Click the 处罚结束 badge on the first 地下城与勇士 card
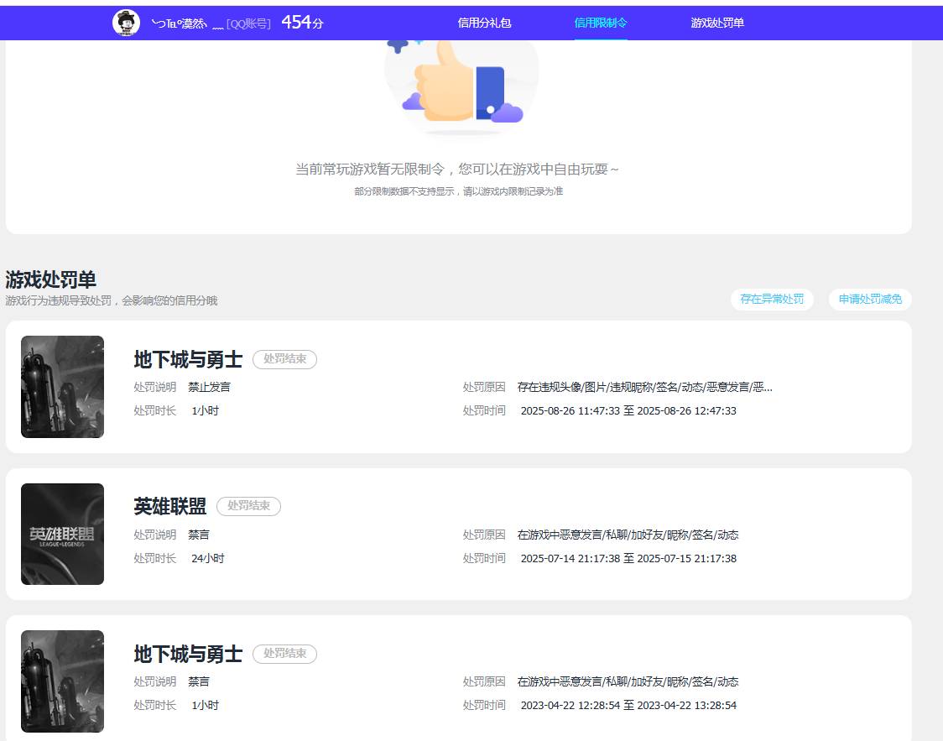Viewport: 943px width, 741px height. [284, 359]
